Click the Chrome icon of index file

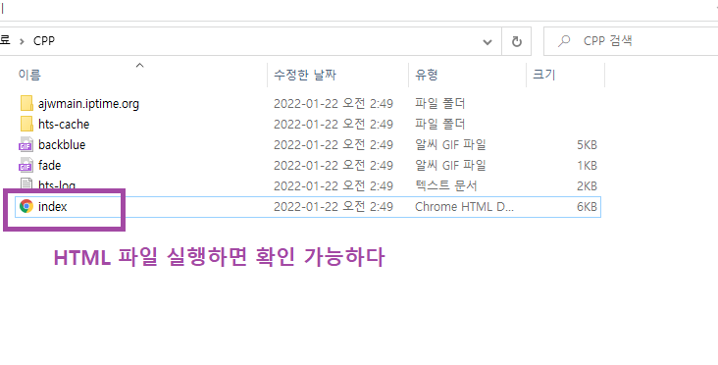26,207
